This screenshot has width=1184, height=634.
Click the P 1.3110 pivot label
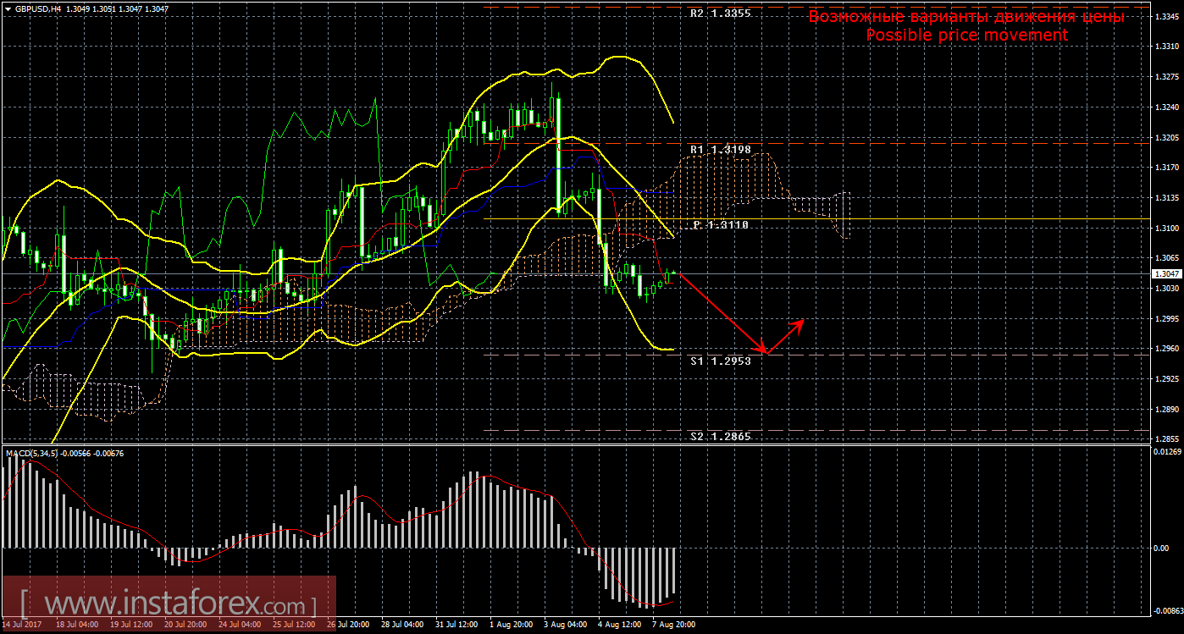(x=721, y=225)
